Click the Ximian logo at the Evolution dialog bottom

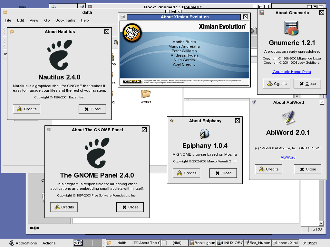point(132,81)
